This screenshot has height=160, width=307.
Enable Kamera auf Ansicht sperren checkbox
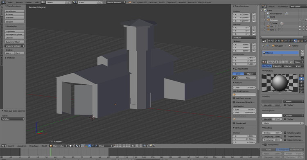(234, 102)
